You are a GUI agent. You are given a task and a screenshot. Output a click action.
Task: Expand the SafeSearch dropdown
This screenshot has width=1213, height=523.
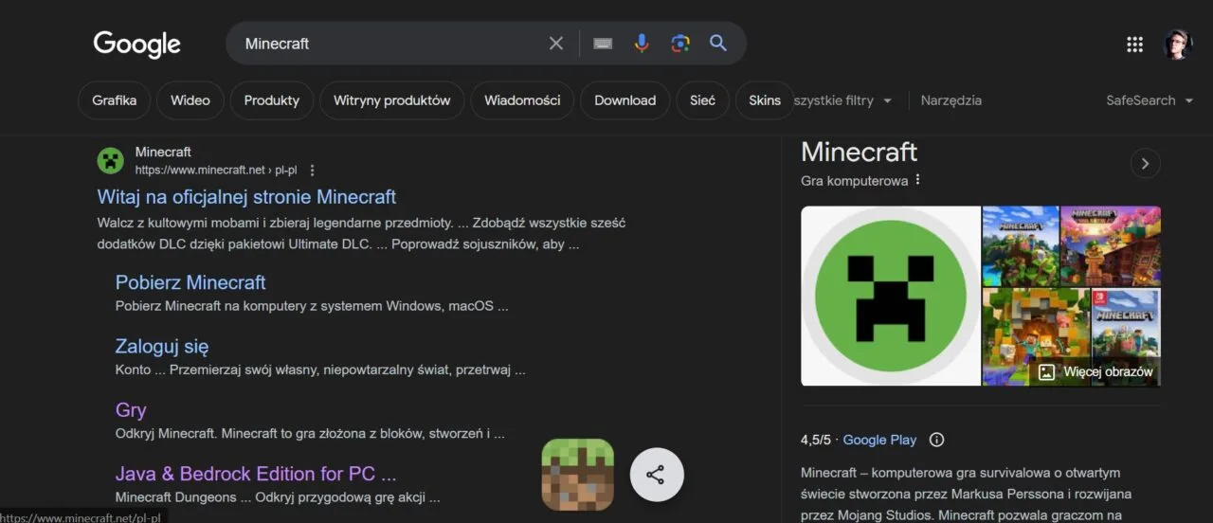1150,100
